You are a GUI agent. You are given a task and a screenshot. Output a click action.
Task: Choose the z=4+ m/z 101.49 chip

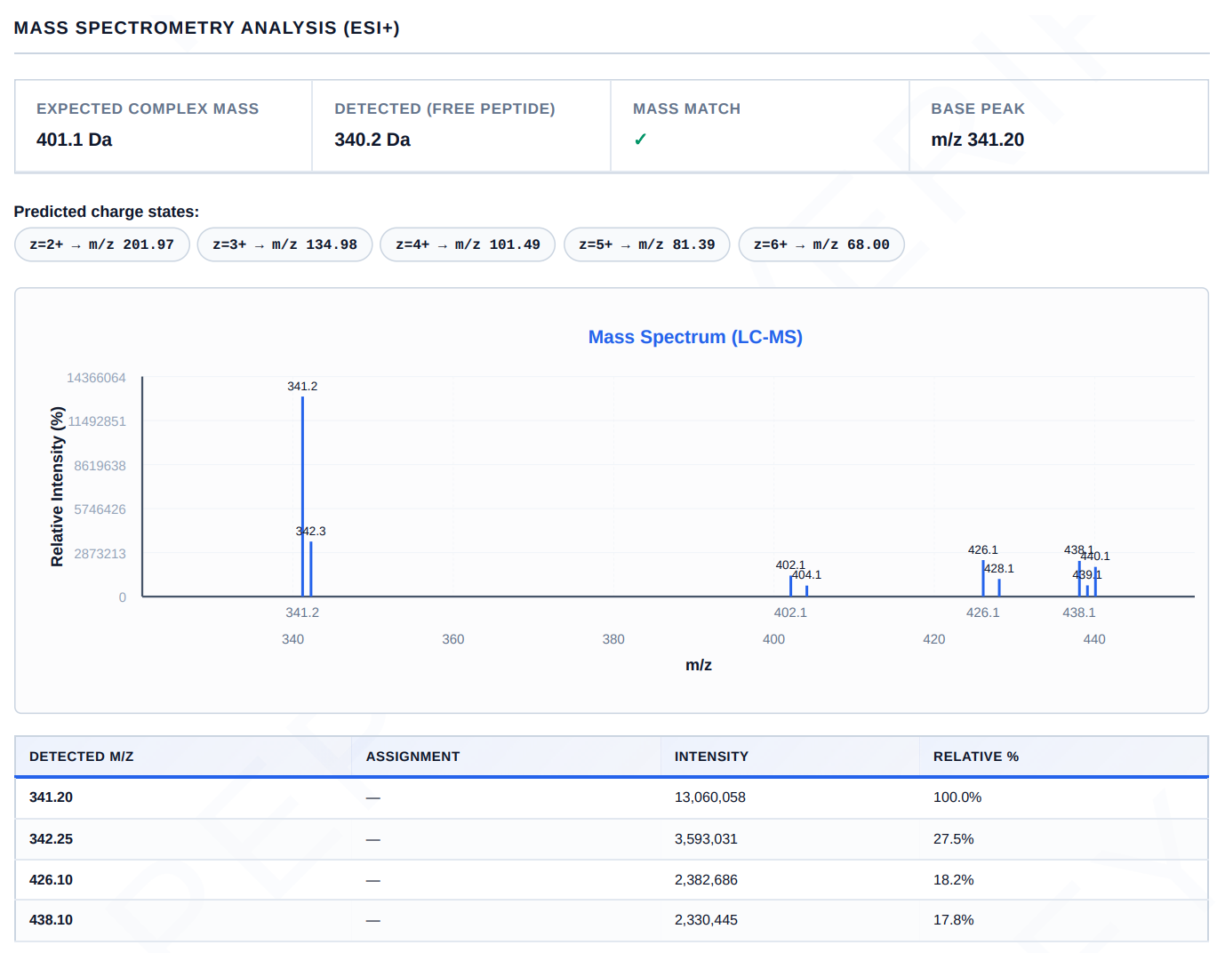[468, 244]
